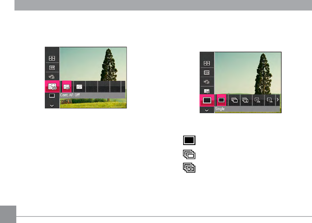Select metering icon in Cont. AF menu screen
Viewport: 312px width, 223px height.
point(52,58)
